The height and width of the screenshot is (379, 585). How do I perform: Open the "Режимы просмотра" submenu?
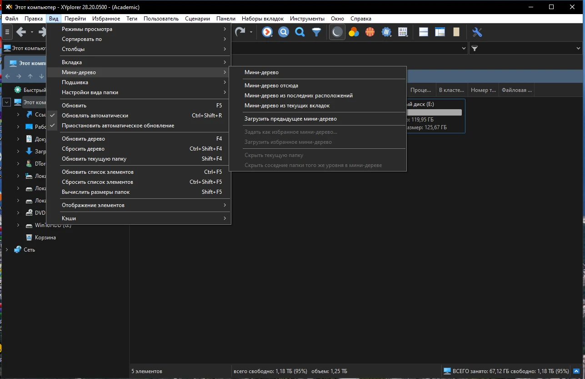pos(87,29)
